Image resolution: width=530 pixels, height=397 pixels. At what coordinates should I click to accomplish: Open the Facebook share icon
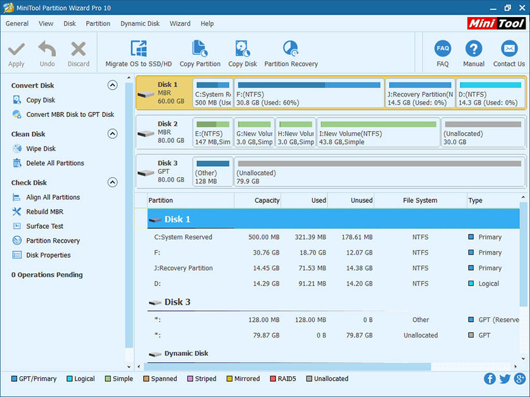click(x=489, y=379)
